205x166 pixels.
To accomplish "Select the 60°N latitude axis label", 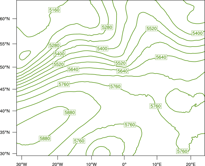I will 5,19.
